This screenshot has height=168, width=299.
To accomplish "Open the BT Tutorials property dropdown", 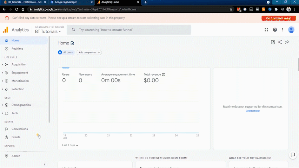I will 48,31.
